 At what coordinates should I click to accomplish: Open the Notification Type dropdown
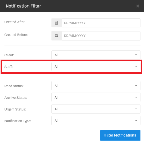tap(96, 121)
